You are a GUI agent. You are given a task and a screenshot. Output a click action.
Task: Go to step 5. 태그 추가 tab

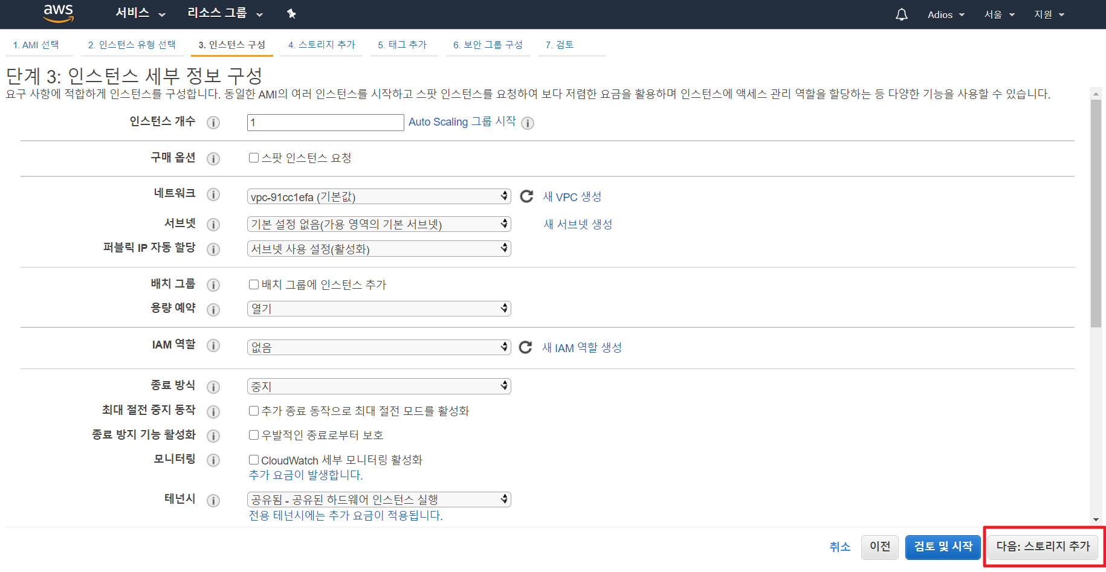tap(403, 45)
